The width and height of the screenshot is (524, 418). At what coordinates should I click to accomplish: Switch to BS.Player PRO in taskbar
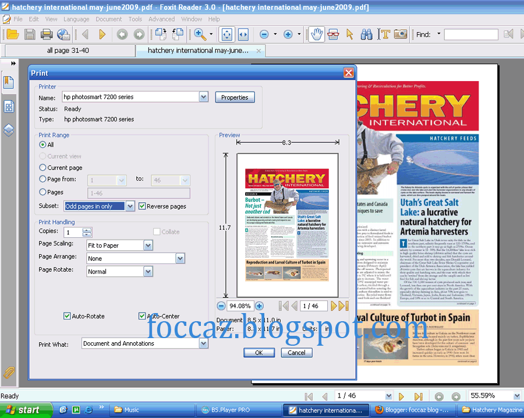(239, 410)
